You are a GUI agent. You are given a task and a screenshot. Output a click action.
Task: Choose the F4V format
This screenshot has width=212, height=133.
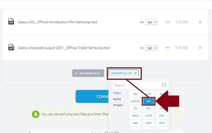(148, 109)
